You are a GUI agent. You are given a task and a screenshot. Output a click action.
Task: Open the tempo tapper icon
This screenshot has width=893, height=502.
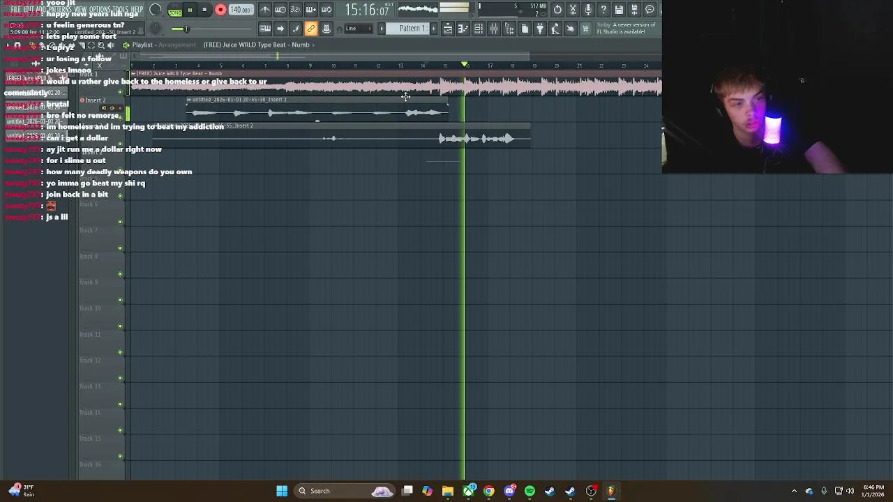tap(555, 29)
